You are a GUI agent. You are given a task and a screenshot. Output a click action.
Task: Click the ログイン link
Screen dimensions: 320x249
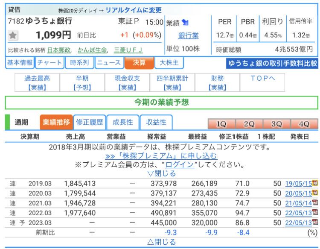click(x=180, y=164)
